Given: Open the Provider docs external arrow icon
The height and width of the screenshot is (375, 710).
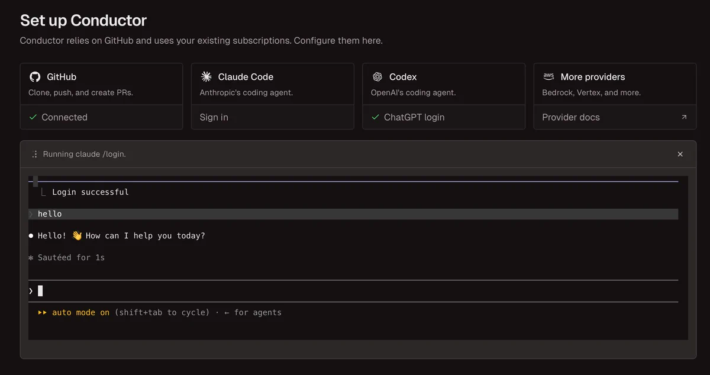Looking at the screenshot, I should (684, 117).
